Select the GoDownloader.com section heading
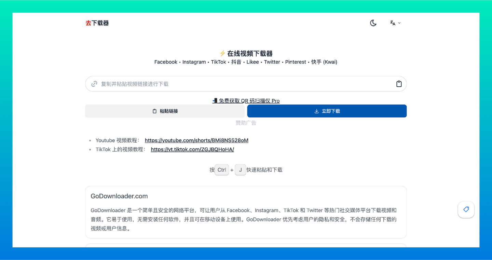Viewport: 492px width, 260px height. pyautogui.click(x=119, y=196)
